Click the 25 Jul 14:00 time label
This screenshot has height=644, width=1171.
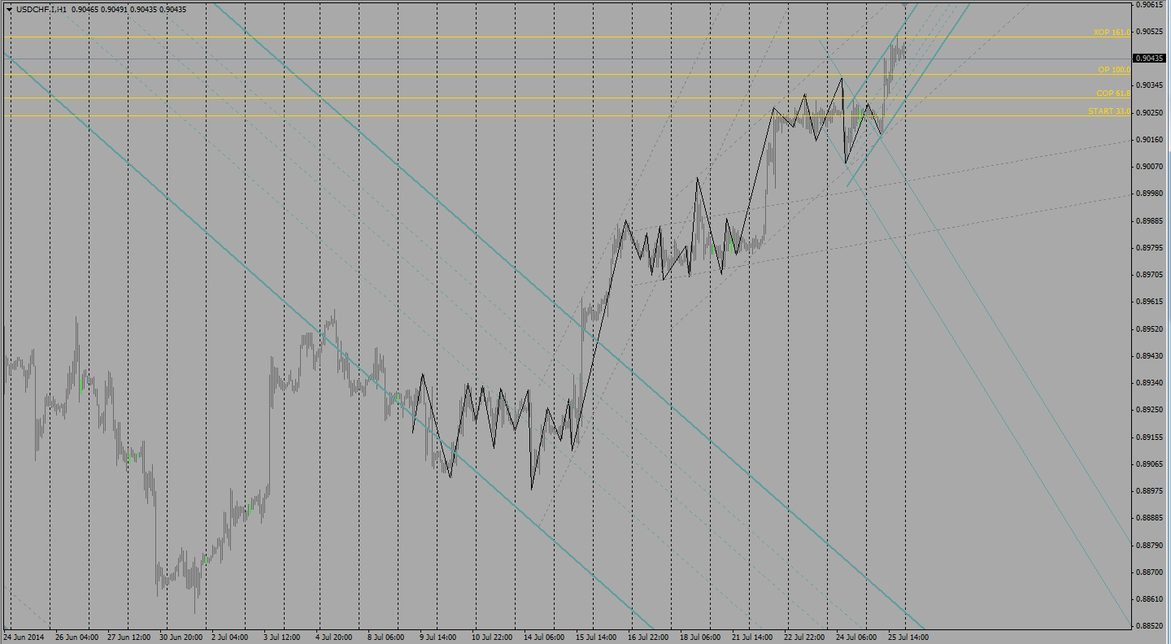coord(908,637)
